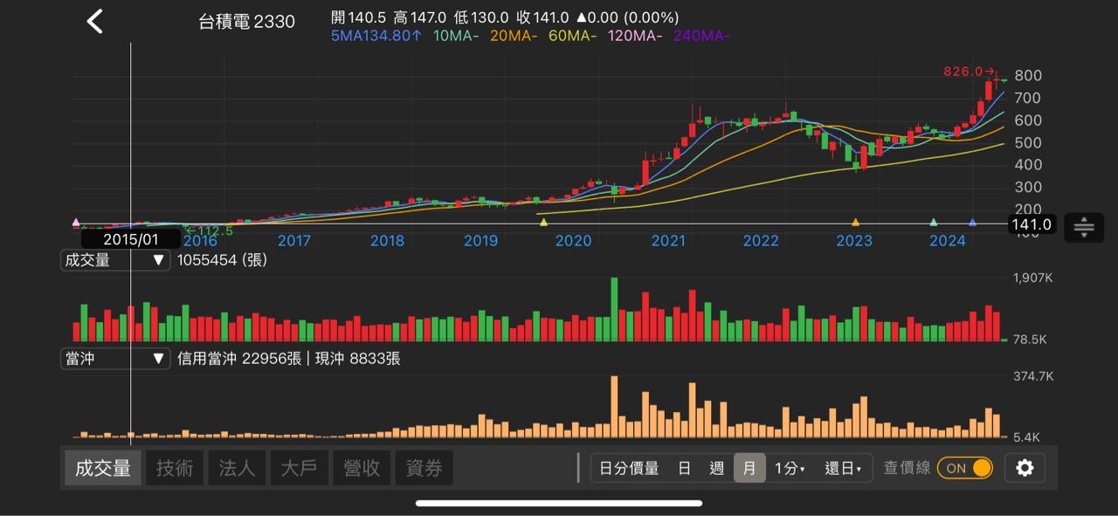This screenshot has height=516, width=1118.
Task: Tap the yellow triangle marker near 2020
Action: click(x=543, y=223)
